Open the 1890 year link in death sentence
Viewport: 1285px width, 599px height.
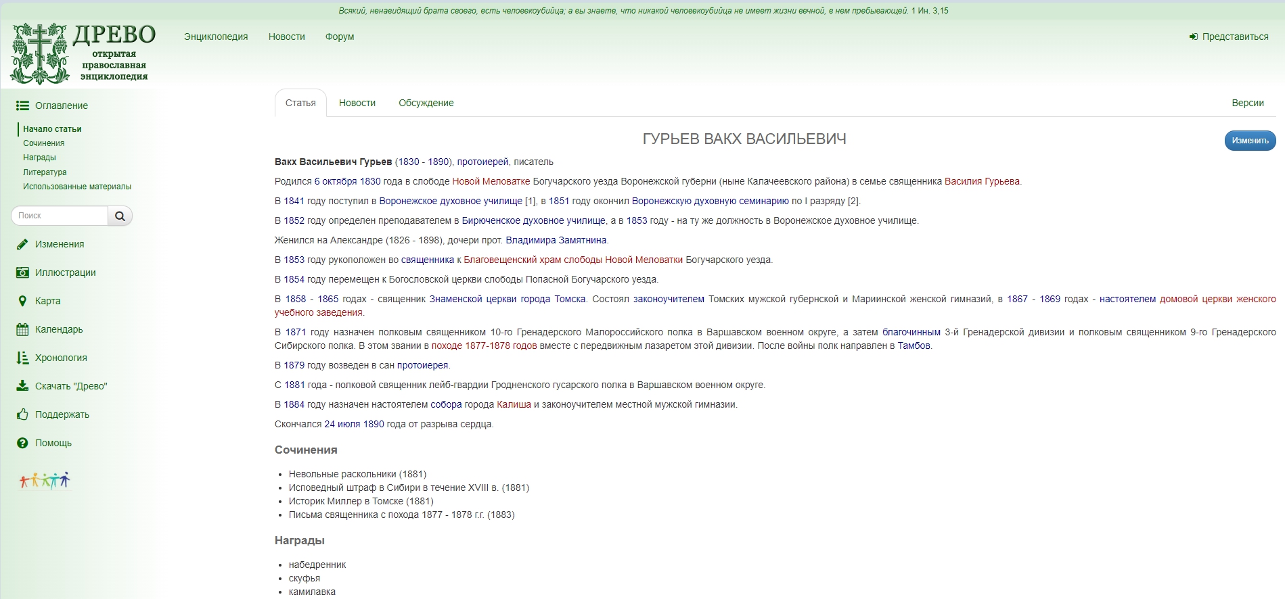[x=374, y=424]
